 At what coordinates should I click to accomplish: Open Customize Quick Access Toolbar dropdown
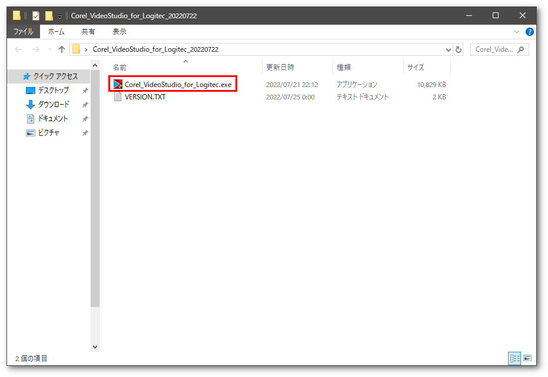point(60,16)
